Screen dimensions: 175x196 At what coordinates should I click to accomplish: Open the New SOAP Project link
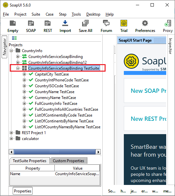(148, 91)
